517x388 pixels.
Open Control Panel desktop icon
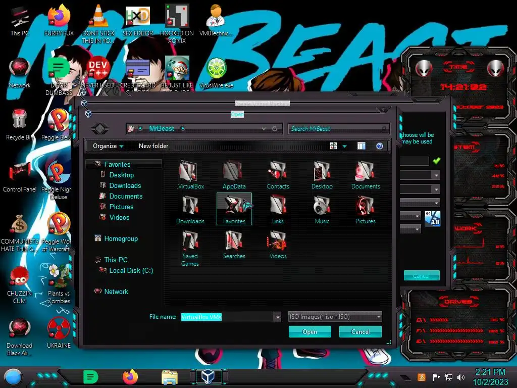(20, 177)
